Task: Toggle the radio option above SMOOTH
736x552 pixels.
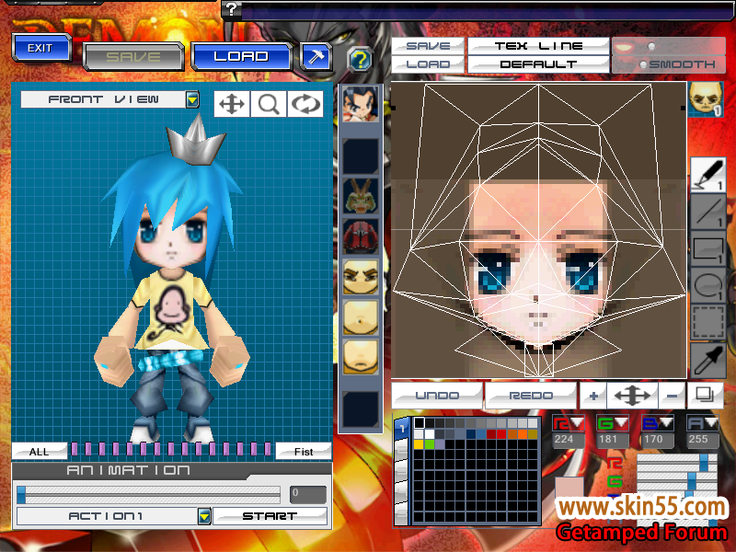Action: pos(651,46)
